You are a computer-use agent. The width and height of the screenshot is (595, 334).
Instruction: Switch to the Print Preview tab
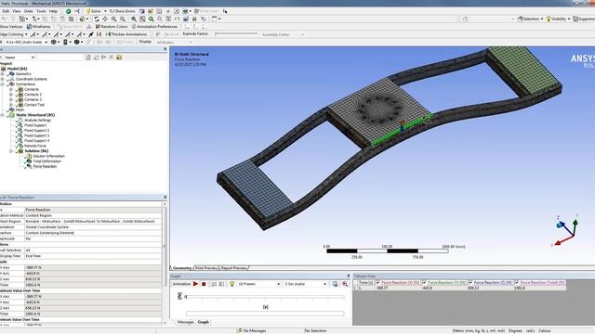(206, 268)
